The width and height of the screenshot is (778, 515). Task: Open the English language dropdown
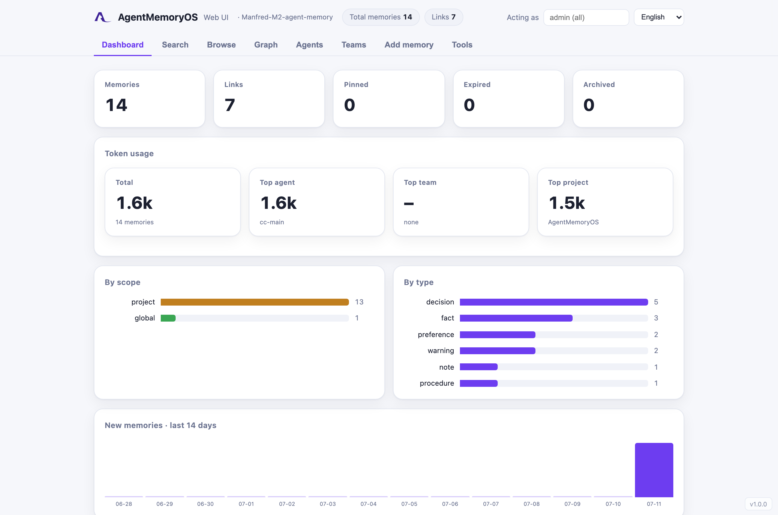click(658, 17)
